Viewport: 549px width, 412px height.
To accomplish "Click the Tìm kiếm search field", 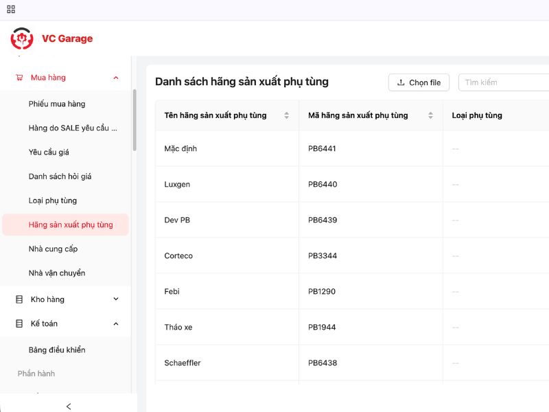I will click(x=504, y=82).
